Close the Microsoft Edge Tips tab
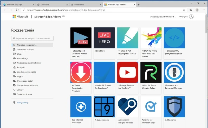 [33, 5]
